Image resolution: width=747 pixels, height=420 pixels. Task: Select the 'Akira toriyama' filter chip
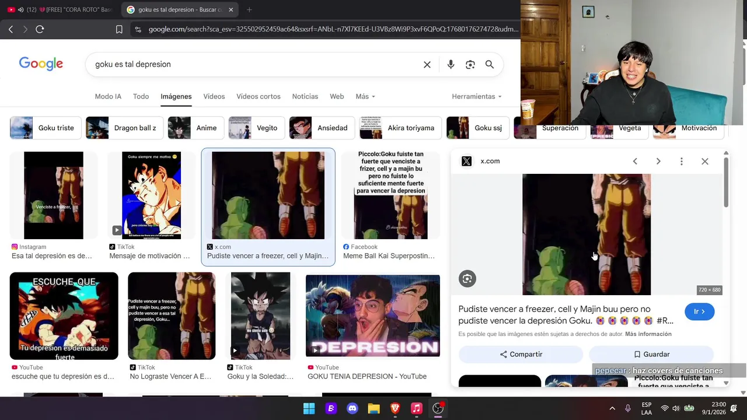tap(400, 128)
